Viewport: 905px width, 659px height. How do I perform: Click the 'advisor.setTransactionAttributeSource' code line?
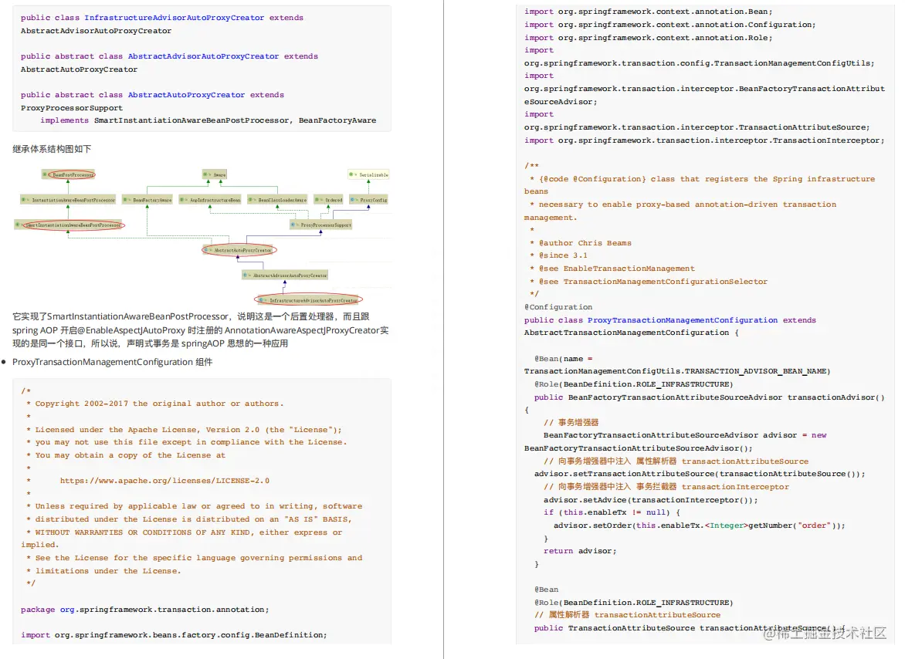click(x=700, y=474)
